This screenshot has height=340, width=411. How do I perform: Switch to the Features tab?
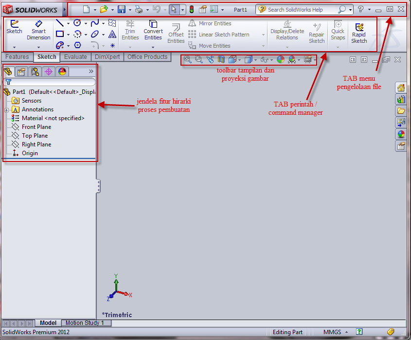tap(17, 57)
